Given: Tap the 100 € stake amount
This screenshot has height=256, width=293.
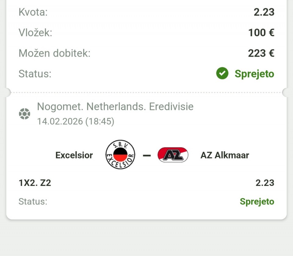Looking at the screenshot, I should 261,33.
